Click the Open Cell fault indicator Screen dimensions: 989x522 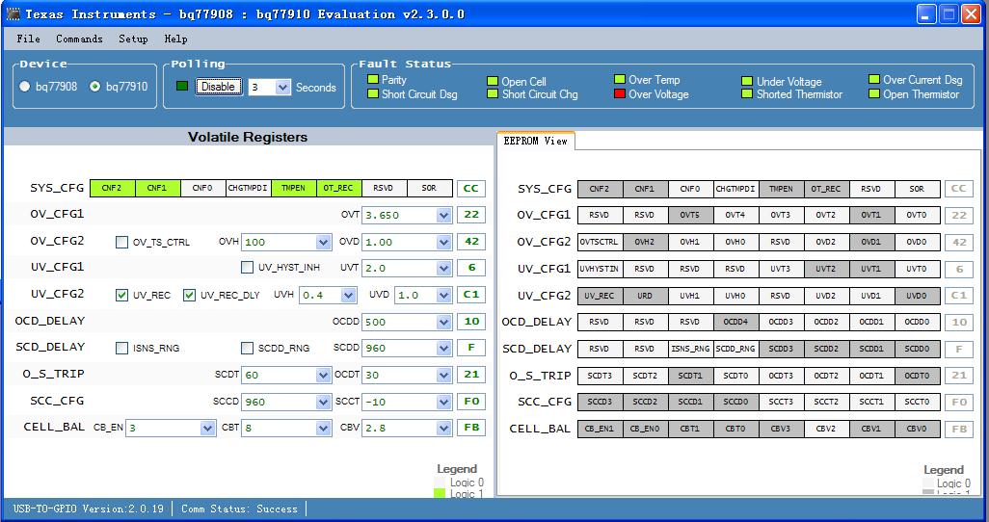(493, 82)
